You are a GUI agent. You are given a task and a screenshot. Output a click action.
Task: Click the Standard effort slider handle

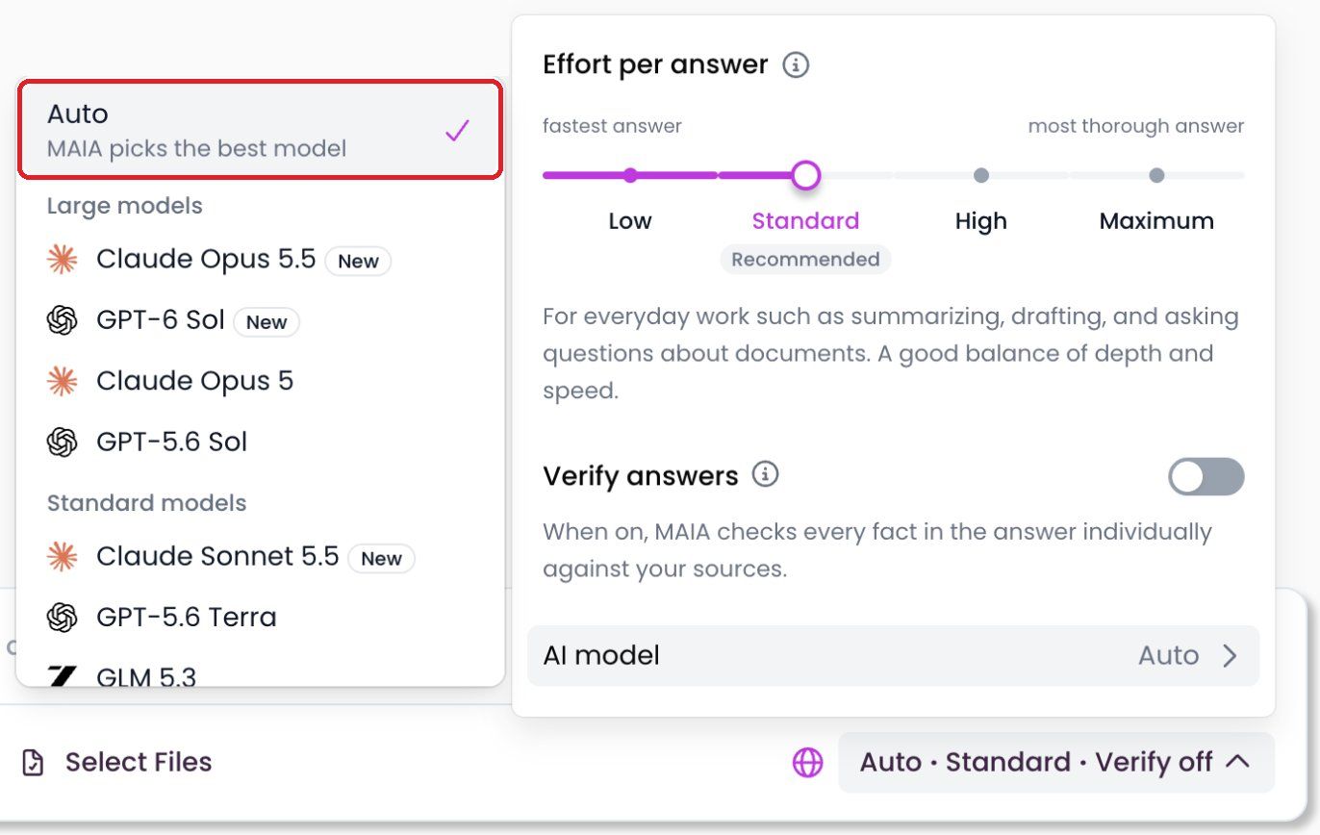tap(805, 175)
